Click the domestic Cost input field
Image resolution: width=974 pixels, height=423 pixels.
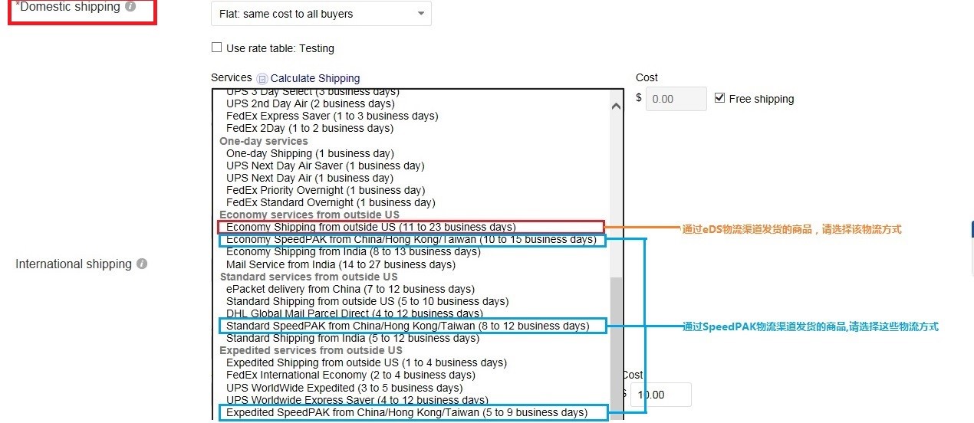(x=676, y=99)
